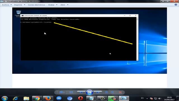The height and width of the screenshot is (101, 179).
Task: Open taskbar app with green icon and red dot
Action: [113, 98]
